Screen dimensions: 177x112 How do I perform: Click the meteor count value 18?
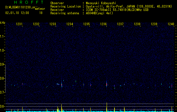tap(41, 13)
